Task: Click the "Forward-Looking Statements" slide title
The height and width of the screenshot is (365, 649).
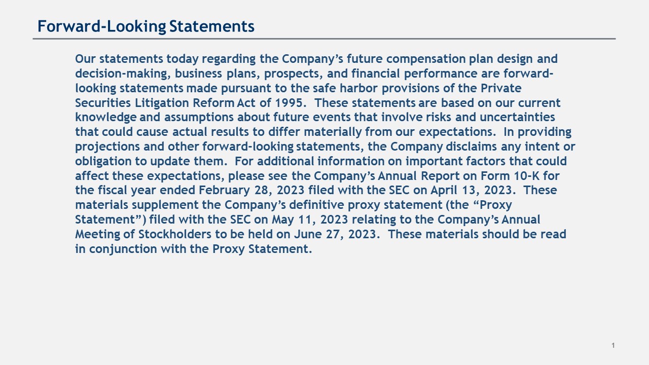Action: pos(146,26)
